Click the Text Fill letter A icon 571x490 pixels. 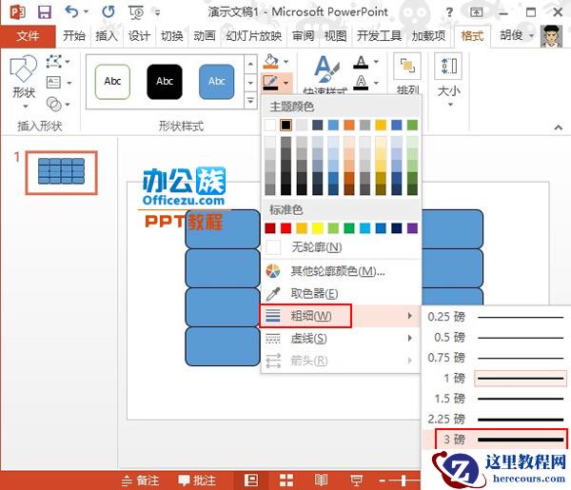(361, 62)
